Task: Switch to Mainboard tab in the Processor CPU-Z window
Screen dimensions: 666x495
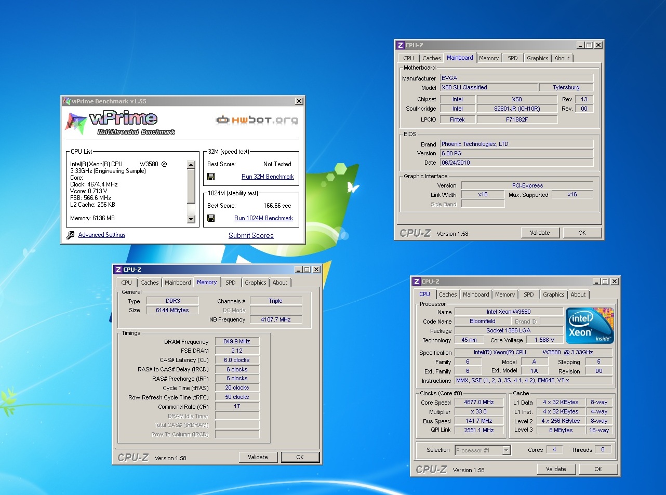Action: pyautogui.click(x=476, y=295)
